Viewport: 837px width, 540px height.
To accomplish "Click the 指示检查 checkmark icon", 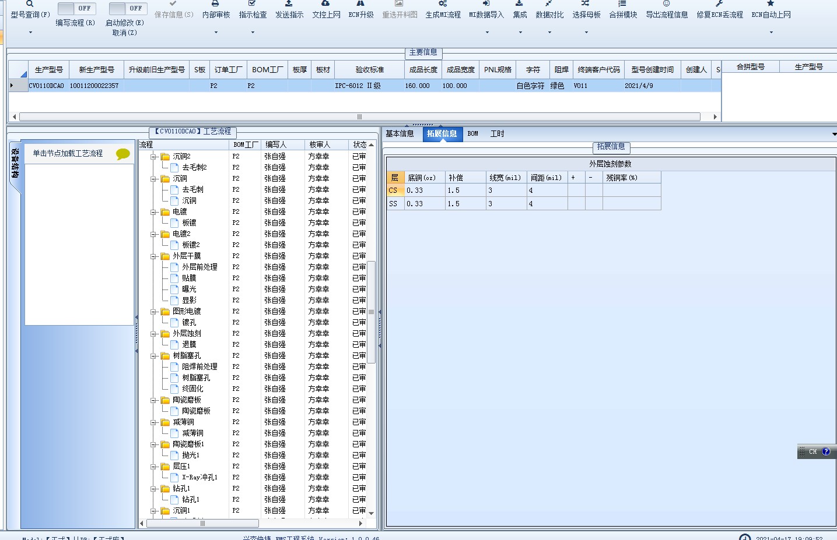I will coord(252,3).
